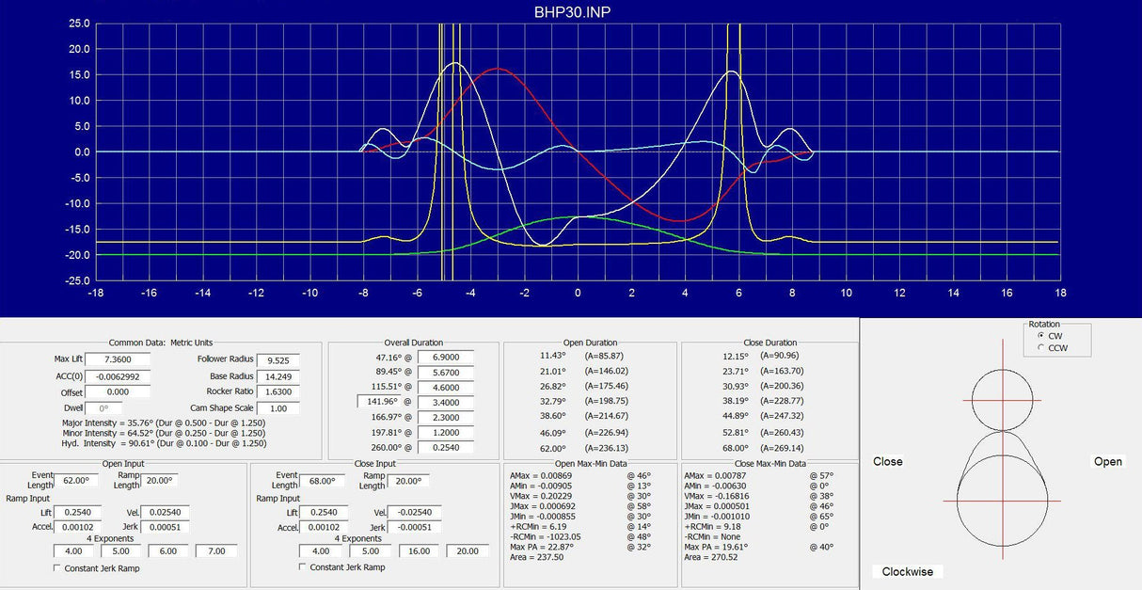Select the CW rotation radio button

click(1039, 336)
